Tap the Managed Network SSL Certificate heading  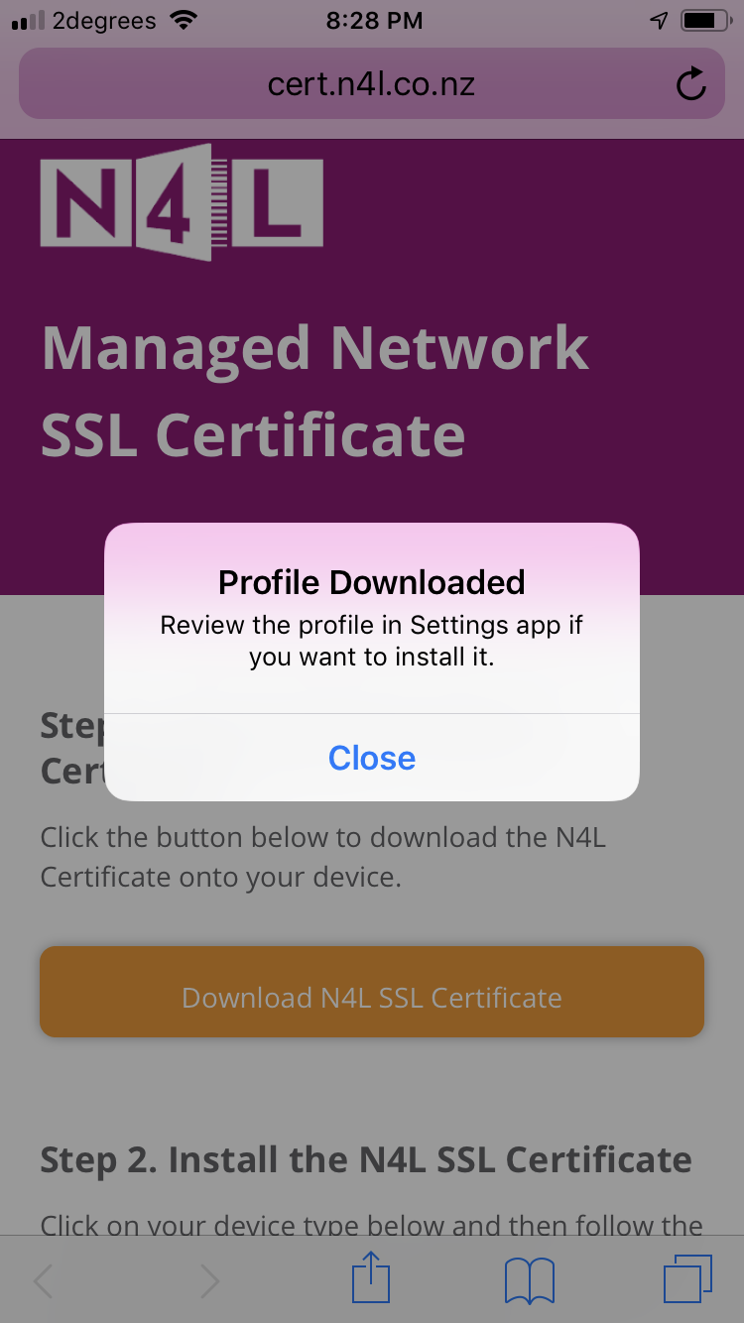point(315,391)
